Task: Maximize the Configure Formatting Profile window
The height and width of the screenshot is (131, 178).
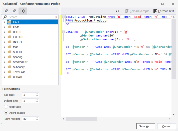Action: (162, 4)
